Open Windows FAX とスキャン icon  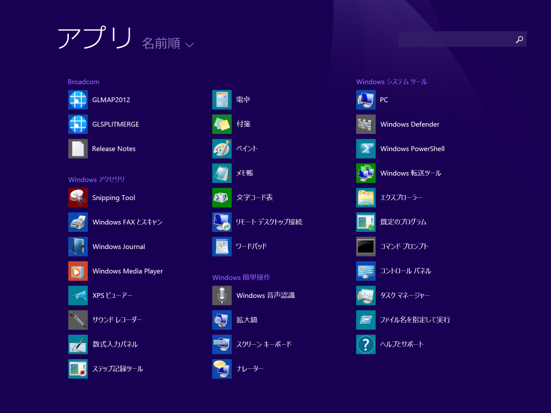click(77, 222)
